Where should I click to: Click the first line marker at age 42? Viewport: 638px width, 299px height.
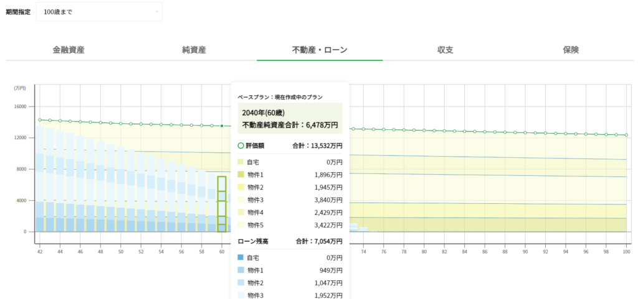pos(40,120)
